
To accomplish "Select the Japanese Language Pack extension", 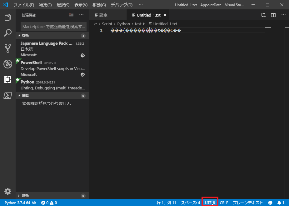I will [52, 49].
